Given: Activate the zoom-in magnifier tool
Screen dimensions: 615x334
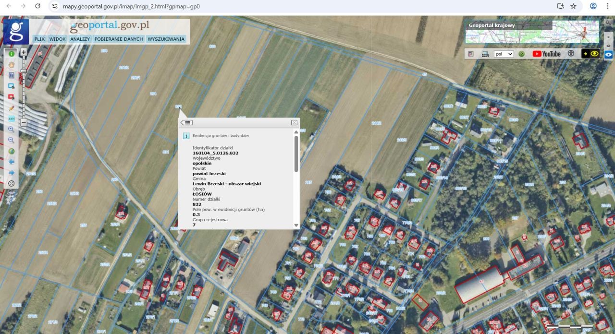Looking at the screenshot, I should click(11, 129).
